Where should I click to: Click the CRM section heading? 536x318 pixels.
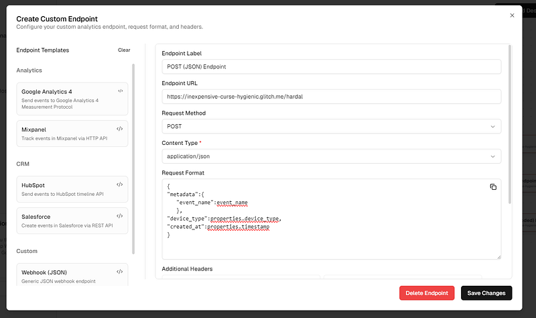(23, 164)
